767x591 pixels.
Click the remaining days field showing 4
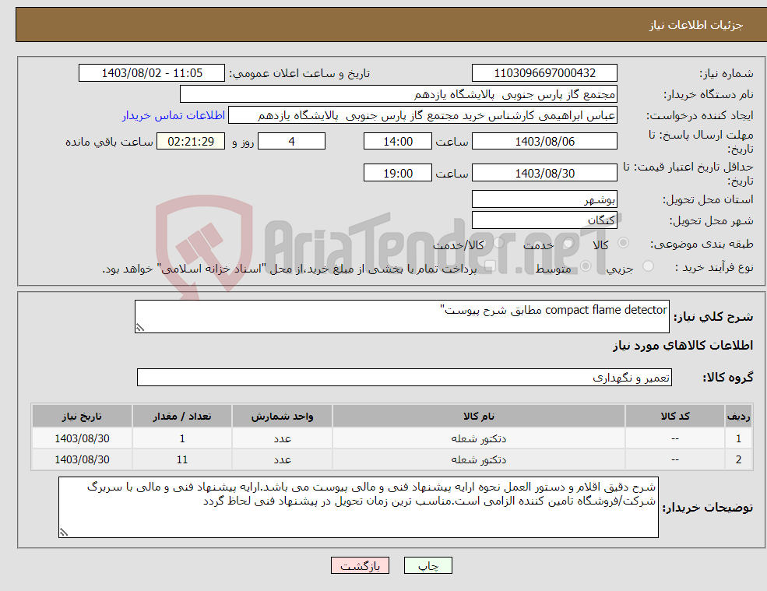pos(291,142)
